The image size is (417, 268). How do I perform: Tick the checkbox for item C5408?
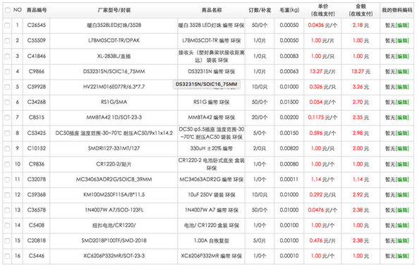(x=7, y=226)
